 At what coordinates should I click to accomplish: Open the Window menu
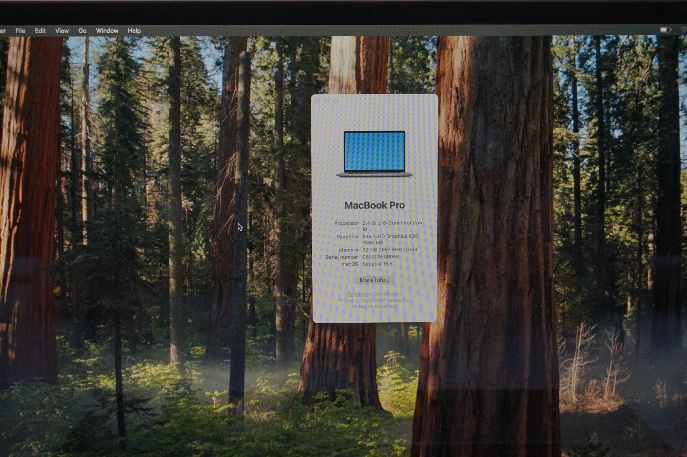pos(107,31)
